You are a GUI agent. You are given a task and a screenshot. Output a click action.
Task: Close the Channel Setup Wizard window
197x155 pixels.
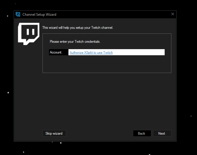click(173, 14)
